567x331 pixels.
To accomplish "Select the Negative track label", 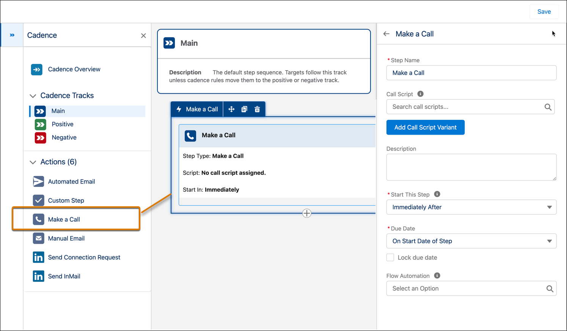I will point(64,138).
